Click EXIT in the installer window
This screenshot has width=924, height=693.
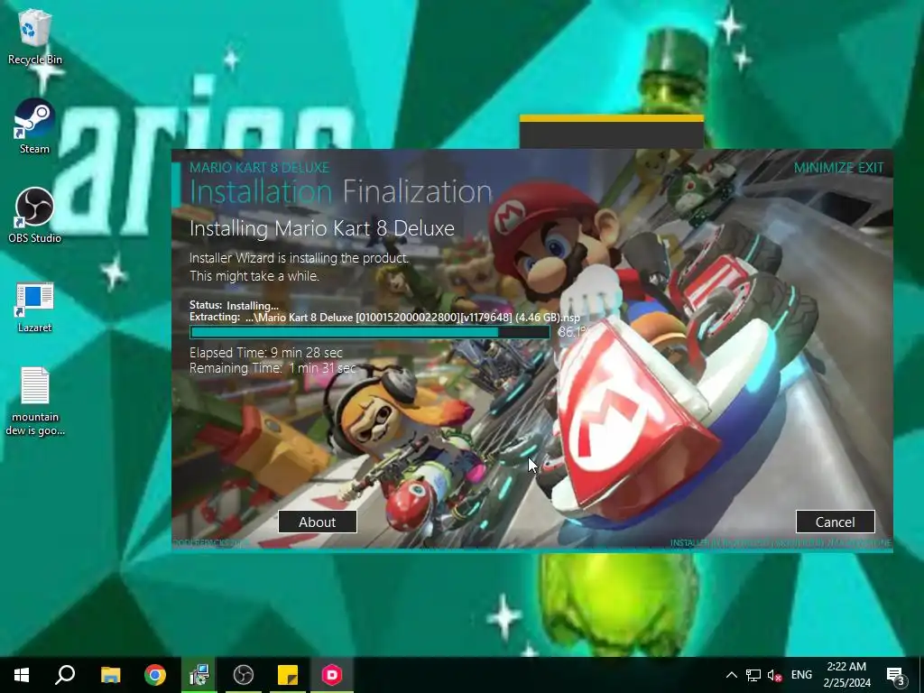(871, 168)
